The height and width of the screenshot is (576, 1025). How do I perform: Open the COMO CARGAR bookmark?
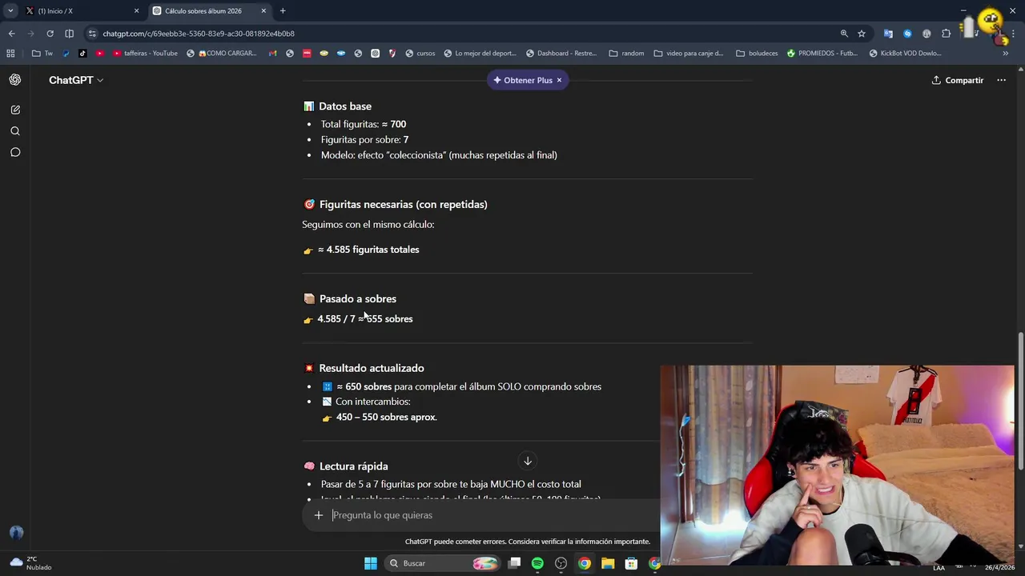click(222, 54)
